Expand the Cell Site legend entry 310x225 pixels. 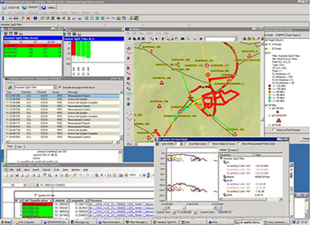[x=269, y=108]
